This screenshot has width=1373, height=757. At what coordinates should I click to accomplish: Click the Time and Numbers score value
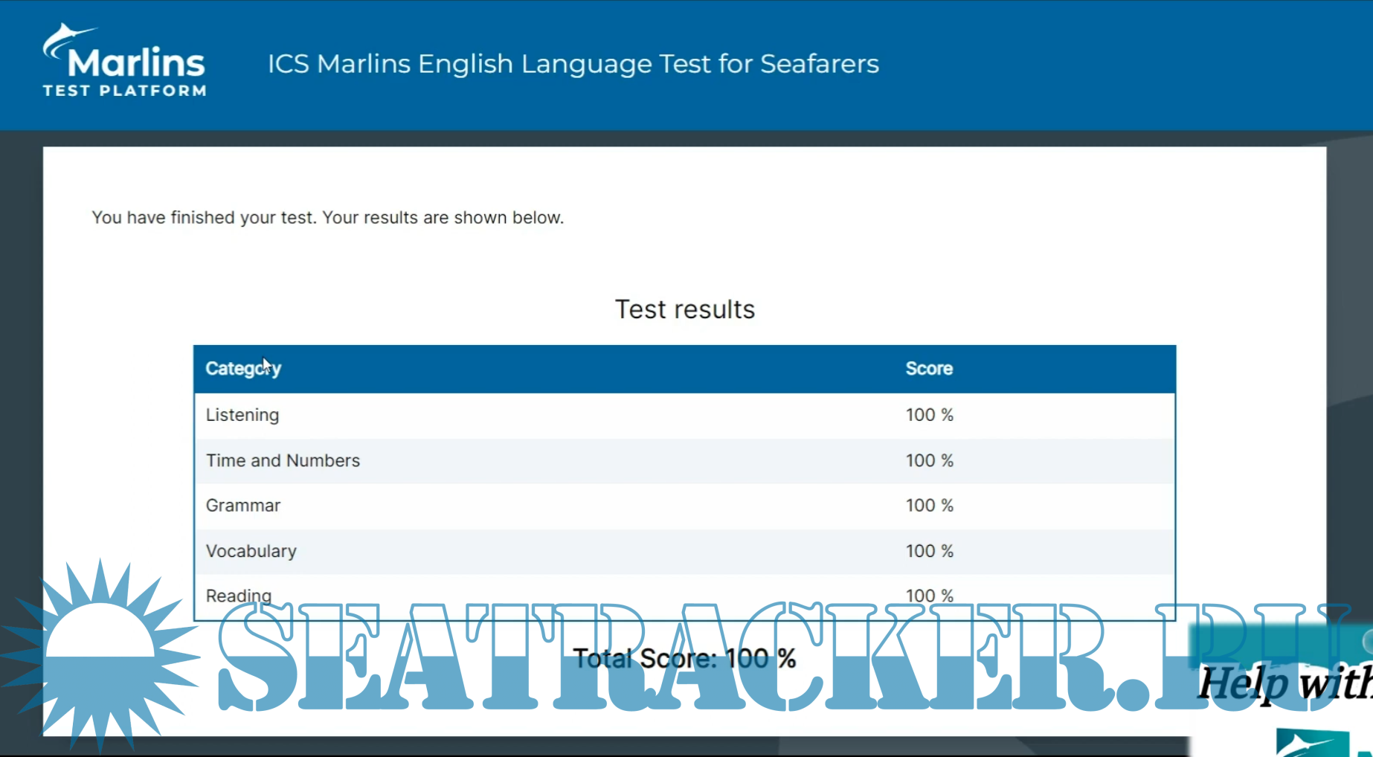[x=929, y=461]
